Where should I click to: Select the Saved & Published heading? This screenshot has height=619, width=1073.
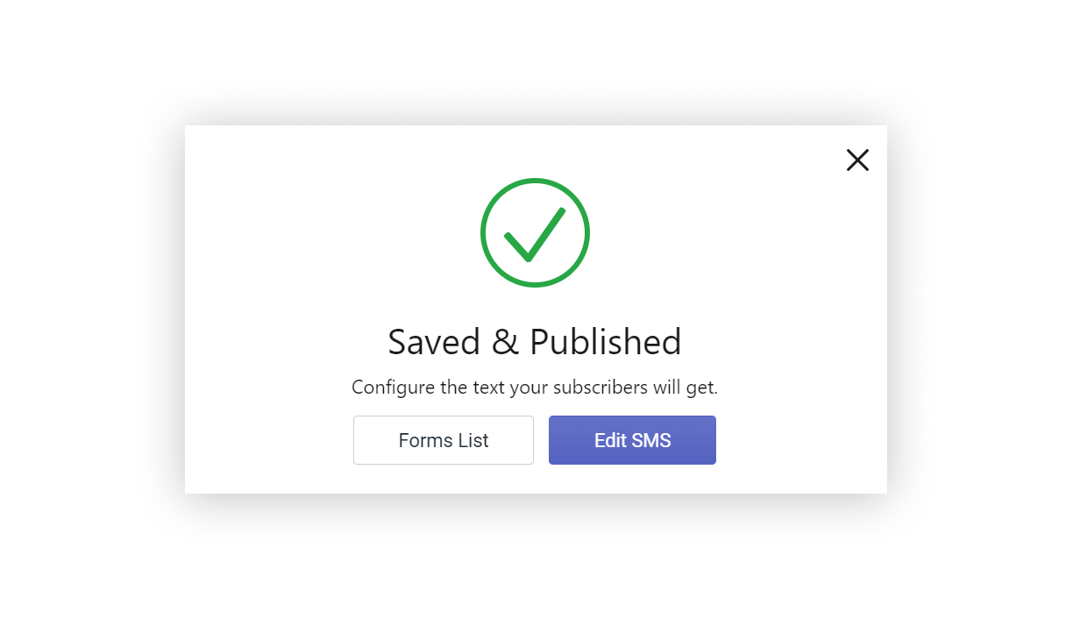coord(535,342)
